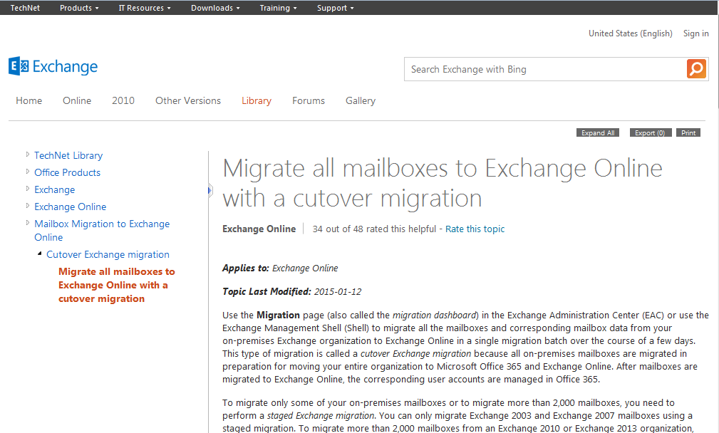Open the Training dropdown menu
This screenshot has height=433, width=719.
click(x=278, y=8)
